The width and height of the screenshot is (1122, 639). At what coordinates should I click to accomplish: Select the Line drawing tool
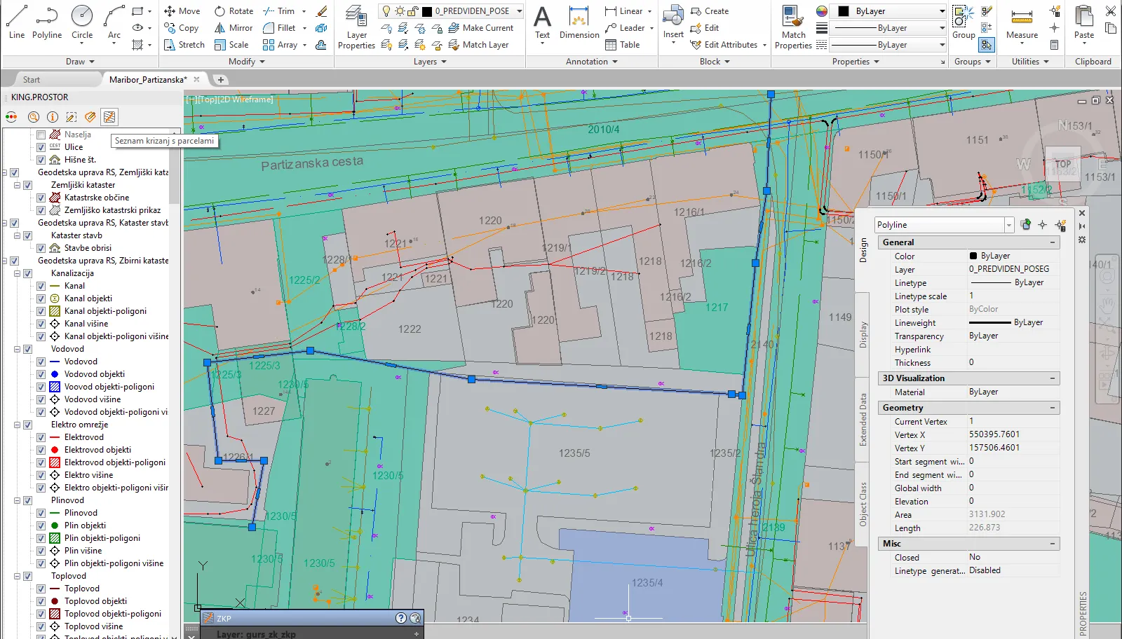[17, 21]
